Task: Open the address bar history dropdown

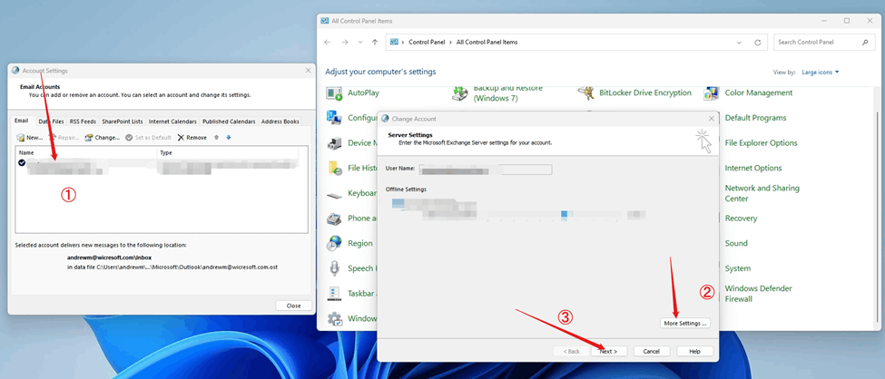Action: click(x=740, y=43)
